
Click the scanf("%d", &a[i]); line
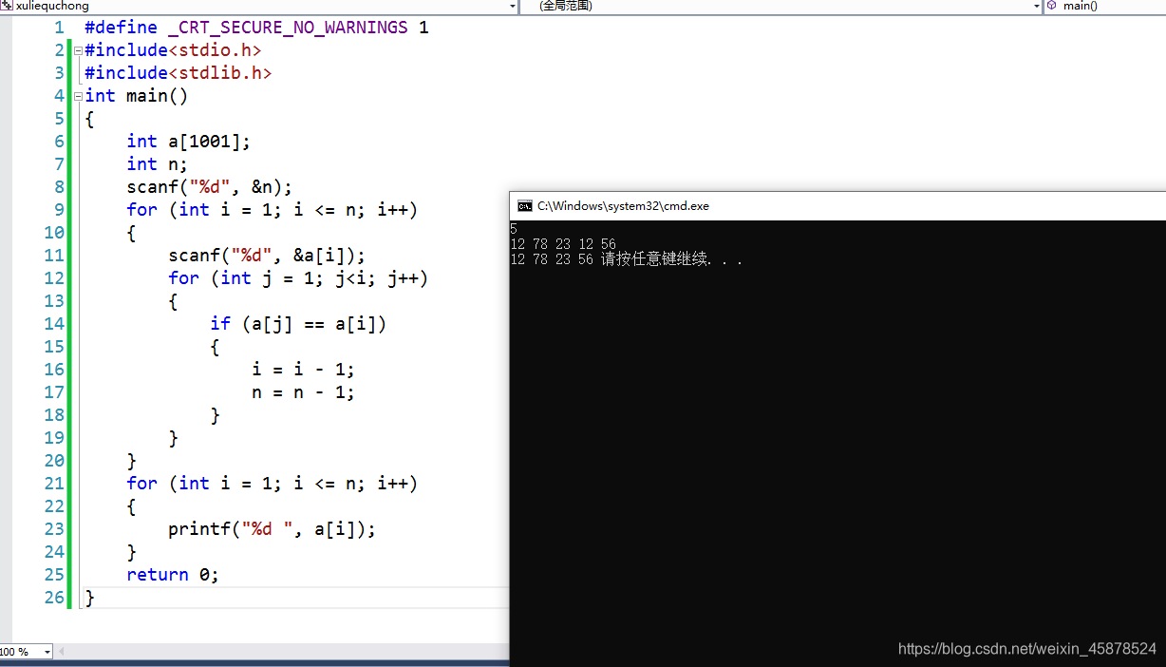point(267,256)
